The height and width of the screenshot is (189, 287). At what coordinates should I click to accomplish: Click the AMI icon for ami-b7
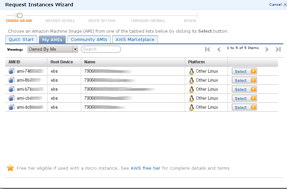click(11, 89)
